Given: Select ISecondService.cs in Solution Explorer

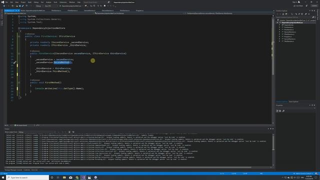Looking at the screenshot, I should (x=290, y=32).
